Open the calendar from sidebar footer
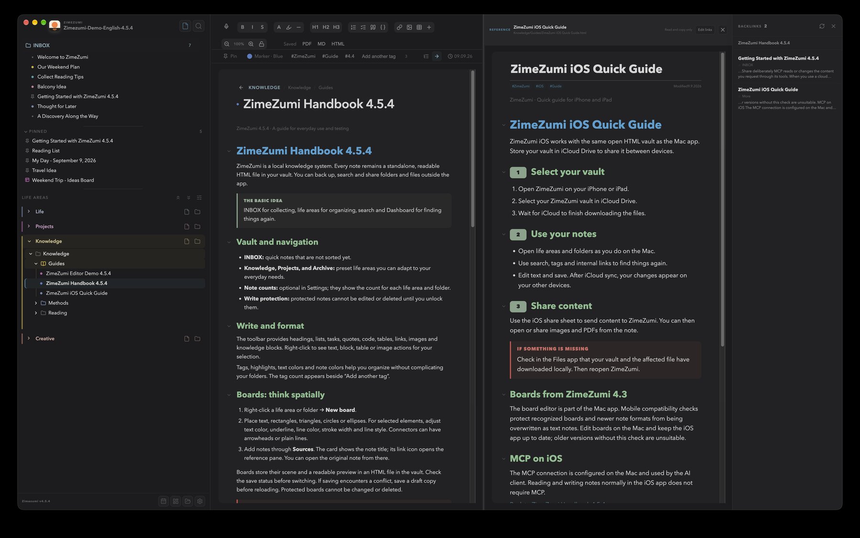 click(x=163, y=501)
